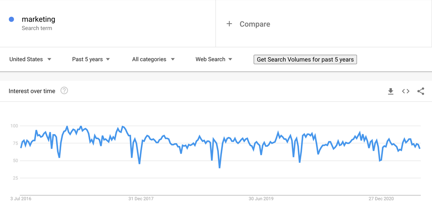Click the 100 value on the y-axis
Image resolution: width=432 pixels, height=224 pixels.
(14, 126)
